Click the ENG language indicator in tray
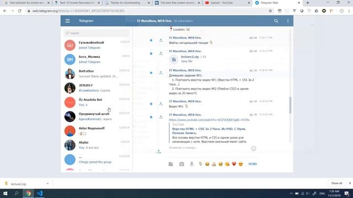 (x=322, y=193)
